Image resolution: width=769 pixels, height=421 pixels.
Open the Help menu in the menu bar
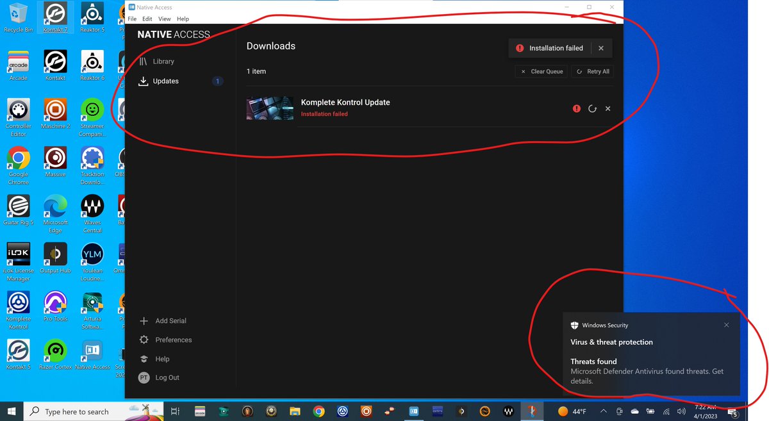click(x=183, y=19)
